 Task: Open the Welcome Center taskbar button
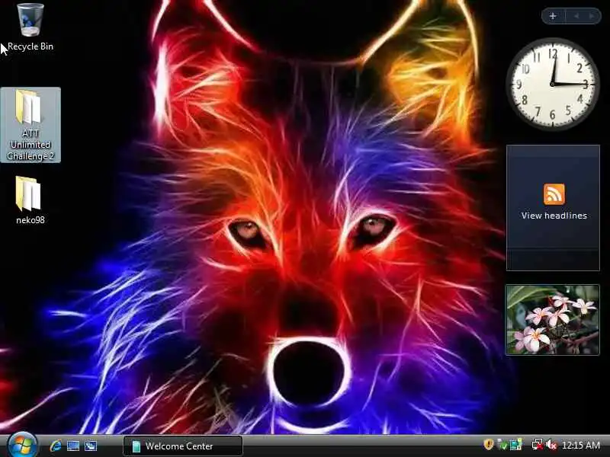183,446
